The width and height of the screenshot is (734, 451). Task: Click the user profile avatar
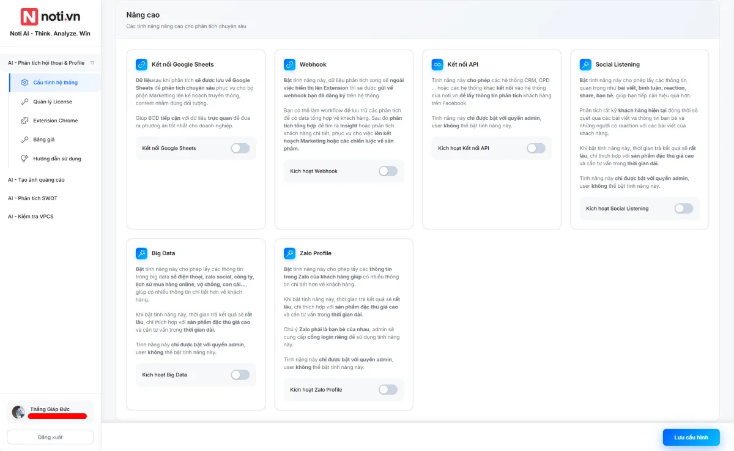18,412
